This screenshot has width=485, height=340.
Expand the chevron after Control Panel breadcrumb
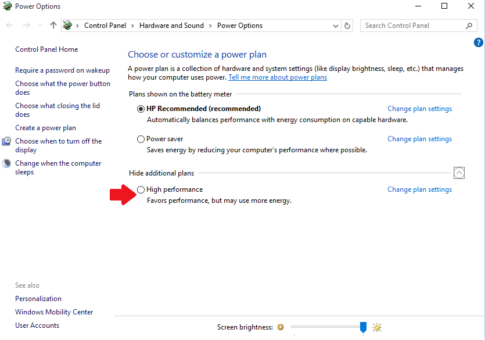(x=132, y=26)
